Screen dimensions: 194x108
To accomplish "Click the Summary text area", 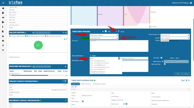I will tap(119, 46).
